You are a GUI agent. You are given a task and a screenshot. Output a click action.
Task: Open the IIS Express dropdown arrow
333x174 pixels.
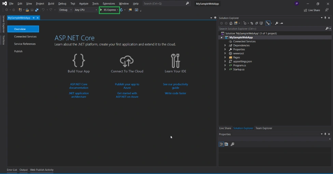(x=117, y=10)
